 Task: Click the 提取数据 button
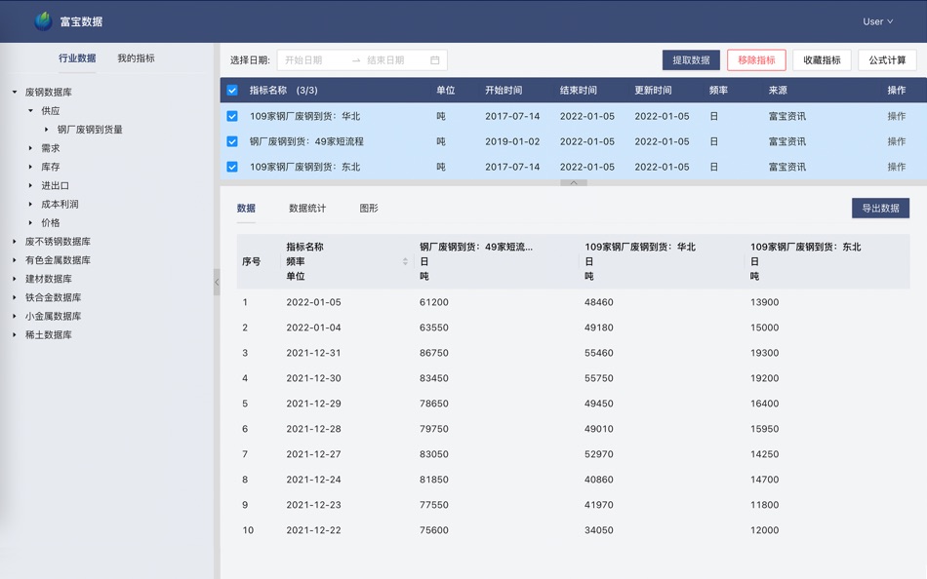(691, 60)
